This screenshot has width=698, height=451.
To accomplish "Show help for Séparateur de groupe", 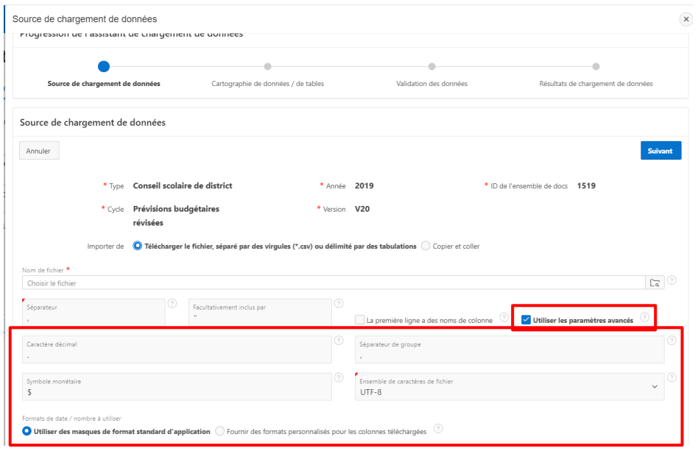I will [x=671, y=340].
